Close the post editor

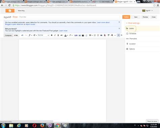pos(154,17)
